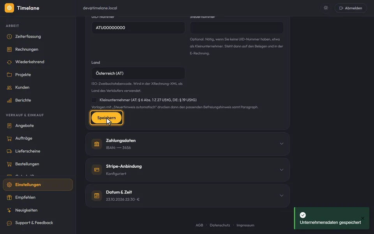Click the Zahlungsdaten section title
Image resolution: width=374 pixels, height=234 pixels.
click(x=121, y=141)
